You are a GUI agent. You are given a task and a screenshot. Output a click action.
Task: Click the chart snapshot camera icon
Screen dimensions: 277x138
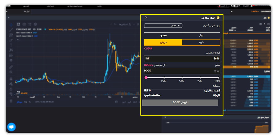click(x=24, y=24)
